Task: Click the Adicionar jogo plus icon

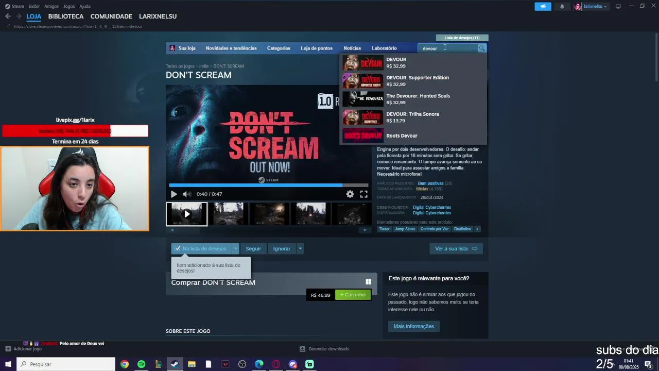Action: tap(8, 349)
